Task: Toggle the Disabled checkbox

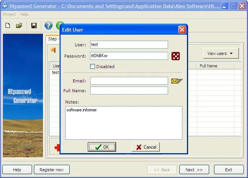Action: pyautogui.click(x=92, y=66)
